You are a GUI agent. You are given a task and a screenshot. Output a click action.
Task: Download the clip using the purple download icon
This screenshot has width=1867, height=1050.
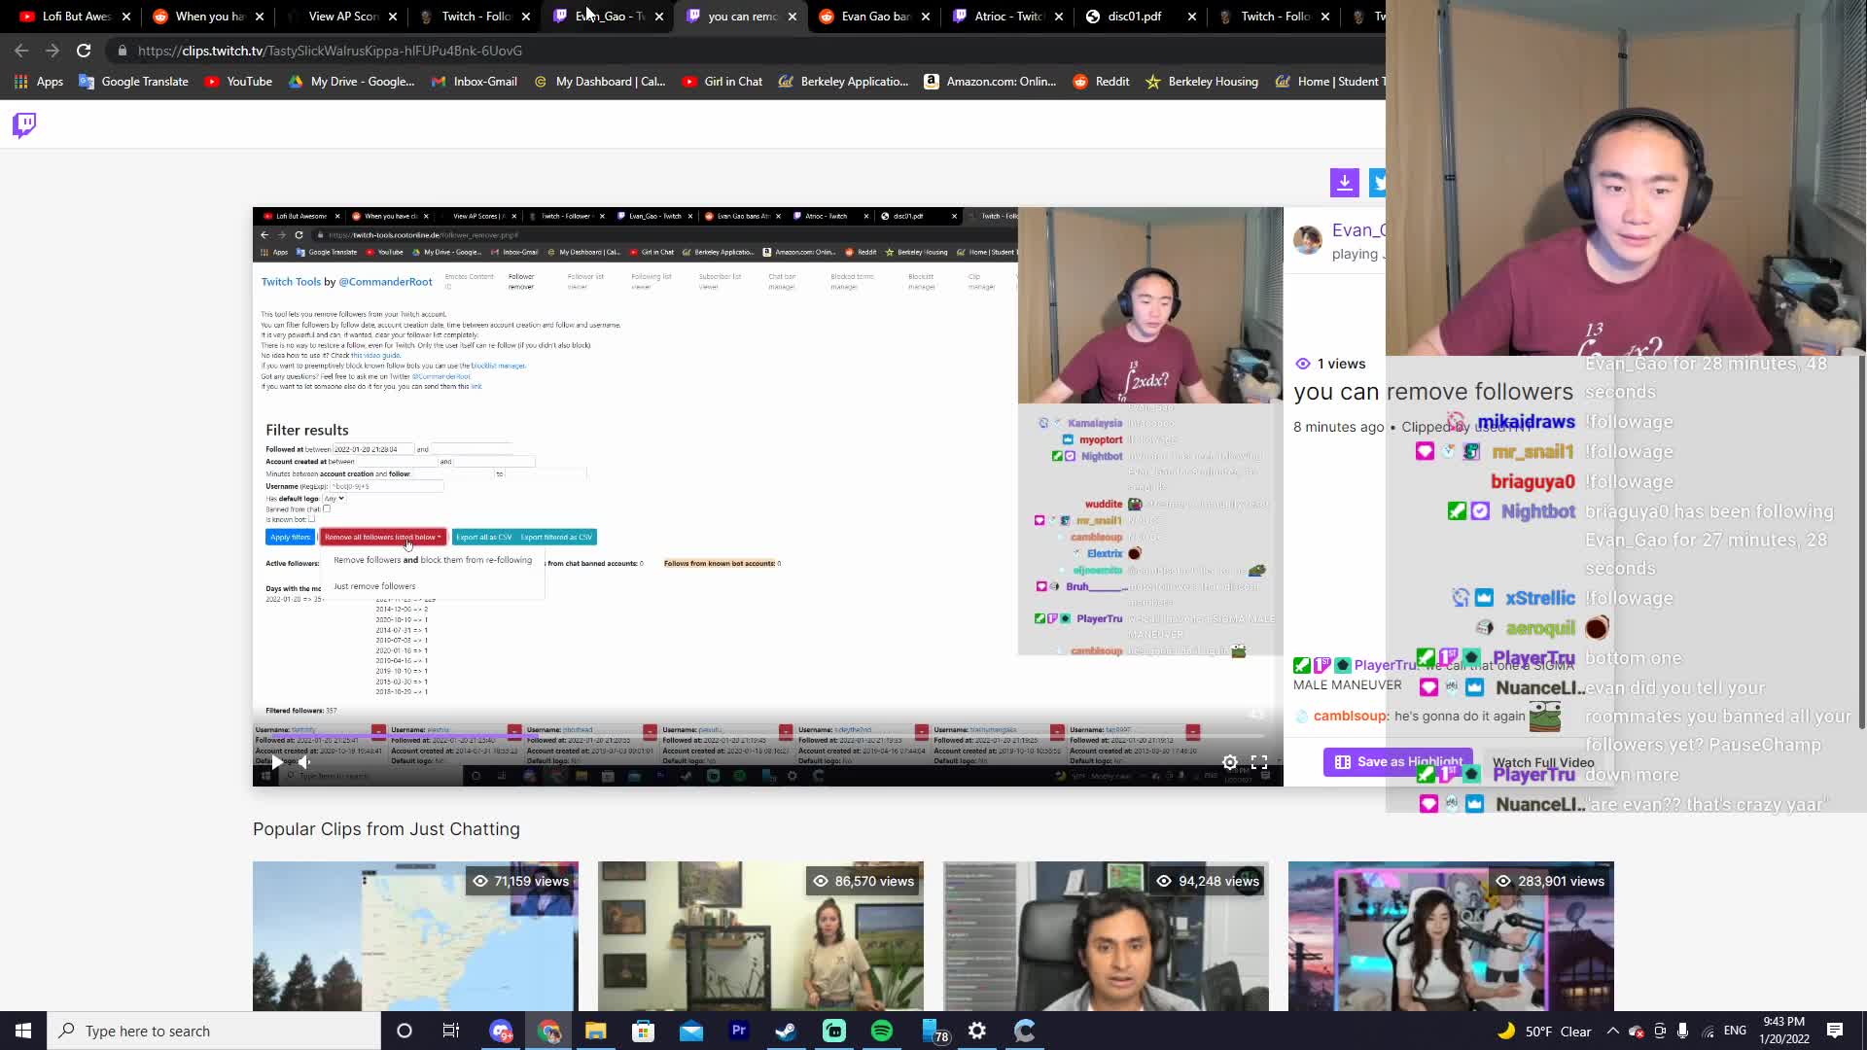(x=1345, y=182)
